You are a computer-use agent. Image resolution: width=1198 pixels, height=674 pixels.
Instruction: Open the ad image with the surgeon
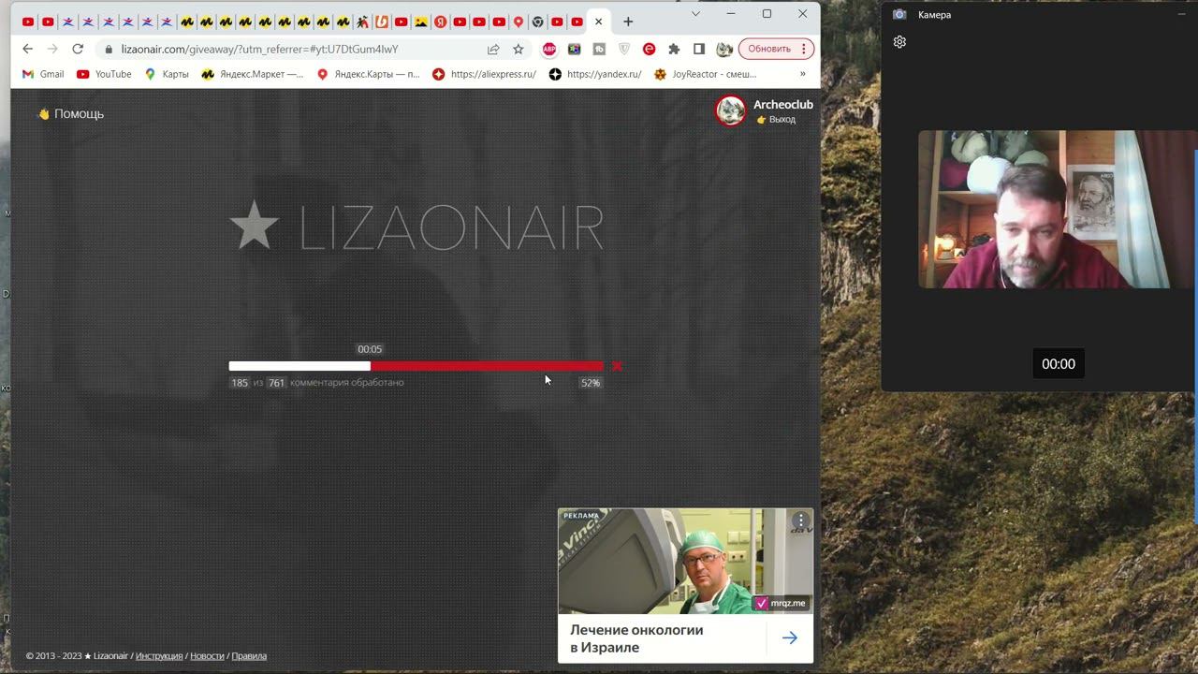pyautogui.click(x=685, y=562)
